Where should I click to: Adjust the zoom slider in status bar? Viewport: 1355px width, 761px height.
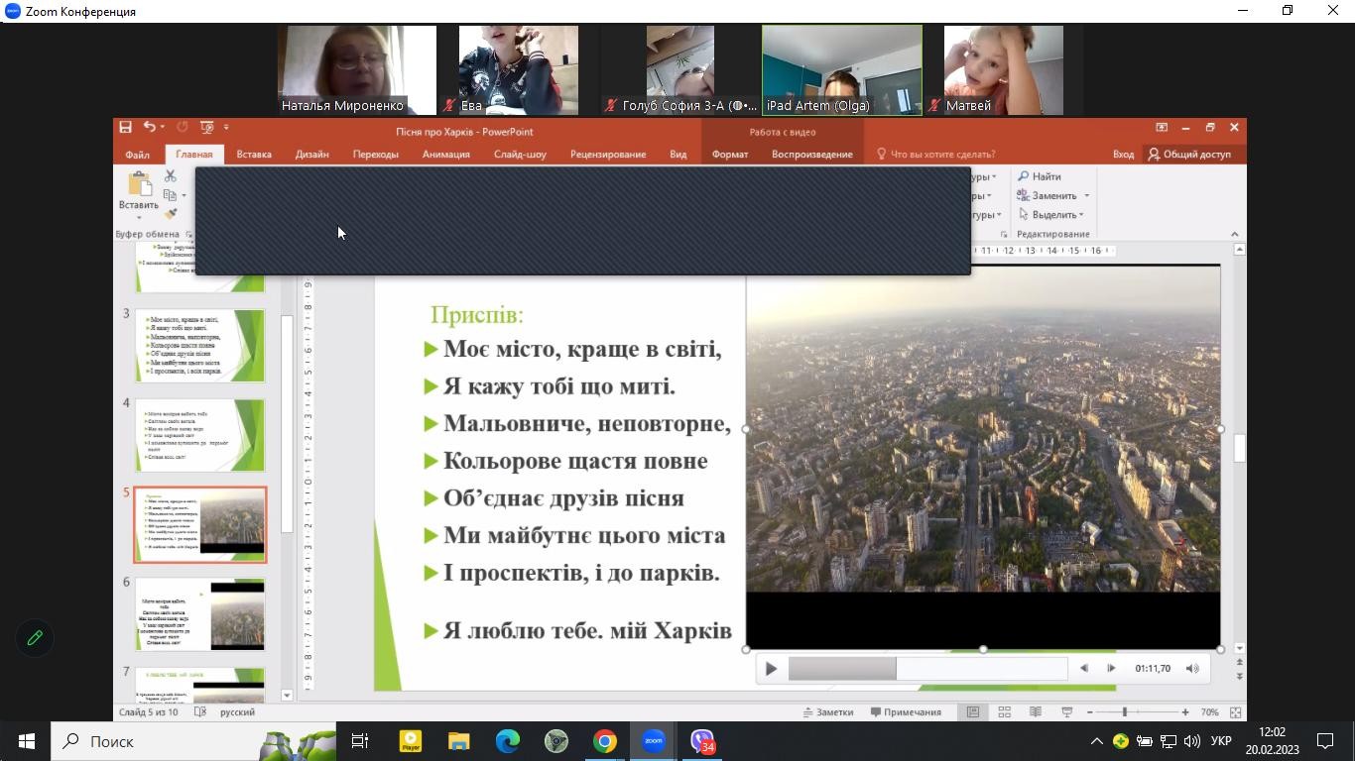[x=1138, y=712]
